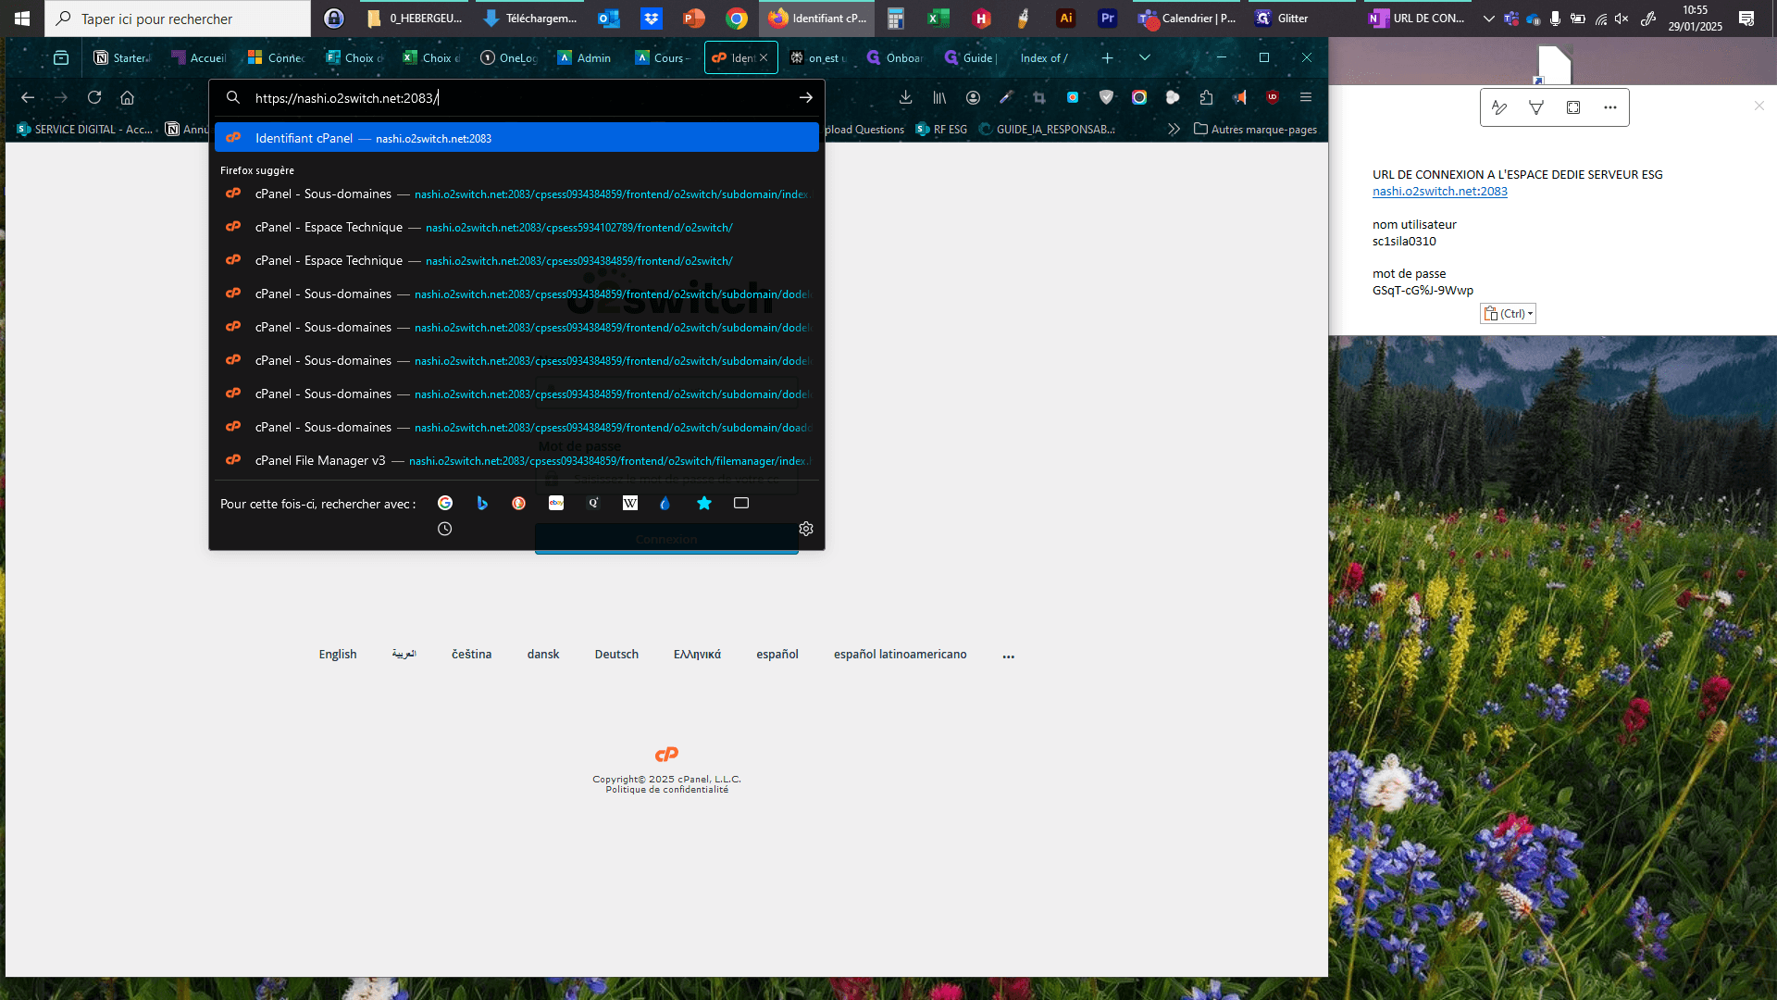This screenshot has width=1777, height=1000.
Task: Switch to the OneLogin tab
Action: coord(508,57)
